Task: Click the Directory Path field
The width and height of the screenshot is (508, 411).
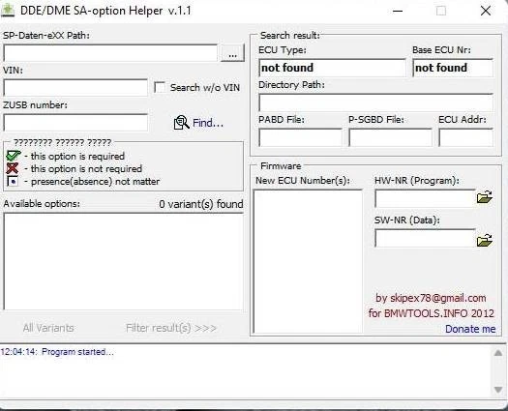Action: tap(375, 103)
